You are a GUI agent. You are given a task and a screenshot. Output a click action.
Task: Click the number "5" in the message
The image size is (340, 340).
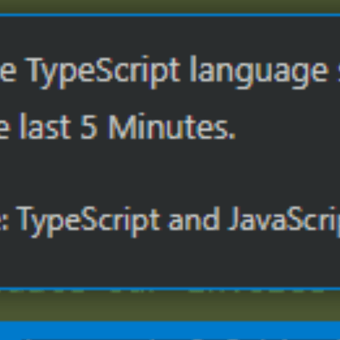(89, 128)
